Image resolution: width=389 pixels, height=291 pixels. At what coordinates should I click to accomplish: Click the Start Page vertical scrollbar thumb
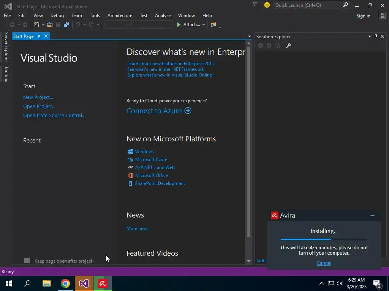[x=248, y=141]
